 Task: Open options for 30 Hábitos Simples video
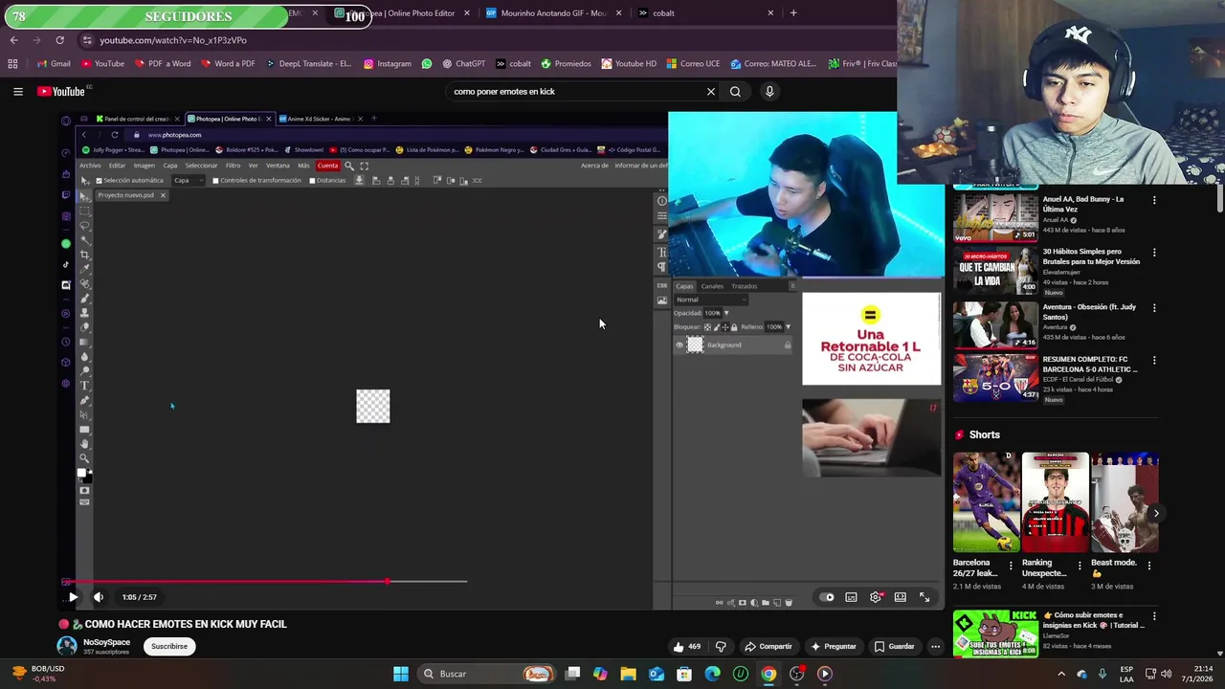[1154, 253]
